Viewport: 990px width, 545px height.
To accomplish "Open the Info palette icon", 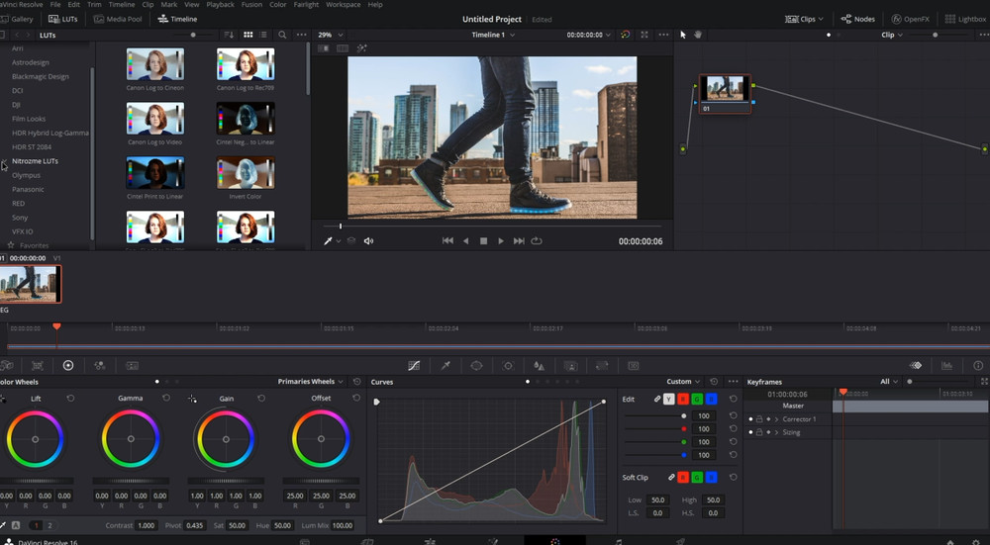I will 978,365.
